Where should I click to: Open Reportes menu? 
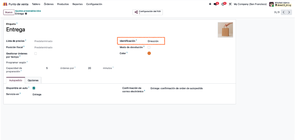click(77, 4)
